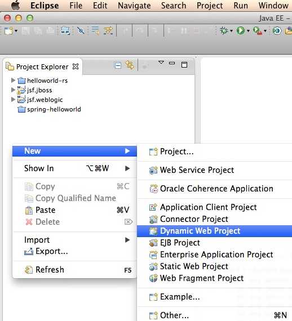Click the green Run toolbar icon
This screenshot has width=292, height=321.
(241, 31)
